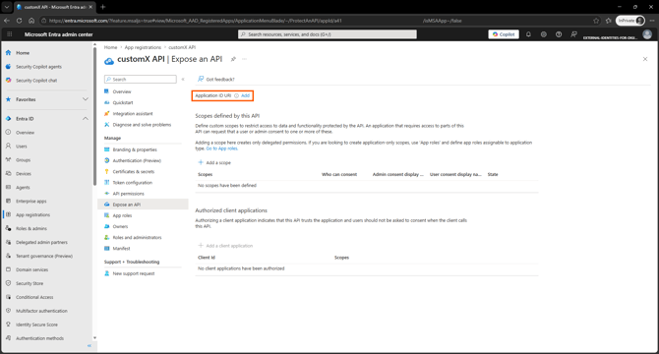Click the Agents icon in left navigation
The image size is (659, 354).
(8, 187)
